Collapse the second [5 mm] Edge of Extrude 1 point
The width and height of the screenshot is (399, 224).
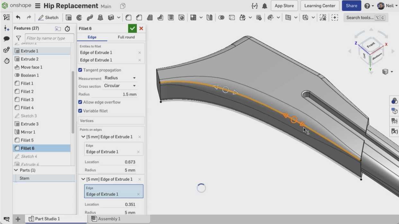point(84,179)
